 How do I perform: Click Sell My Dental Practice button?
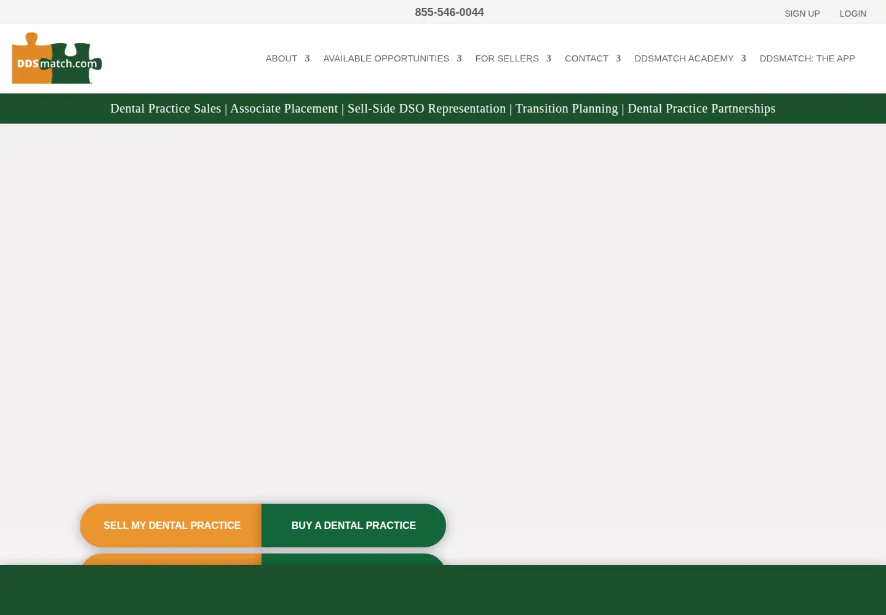171,525
